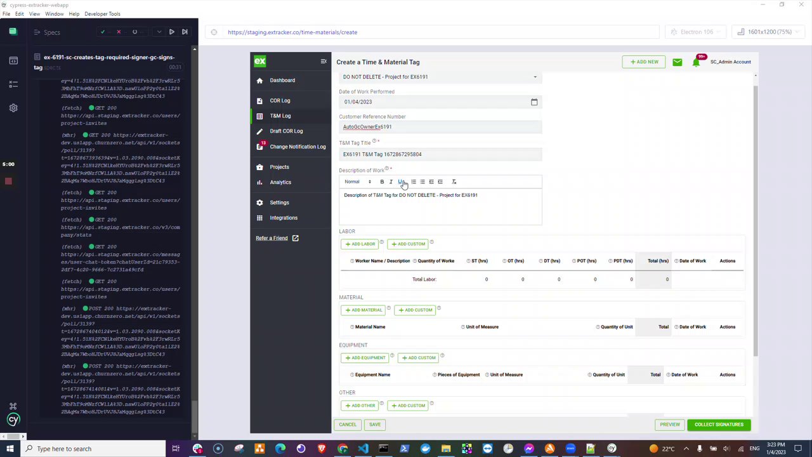The image size is (812, 457).
Task: Insert bullet list in description editor
Action: click(x=422, y=182)
